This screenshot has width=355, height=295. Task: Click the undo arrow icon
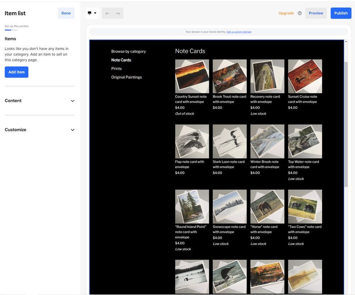(107, 13)
